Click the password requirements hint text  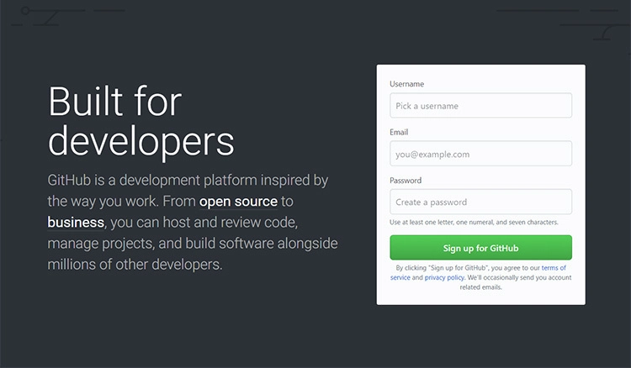click(x=474, y=222)
